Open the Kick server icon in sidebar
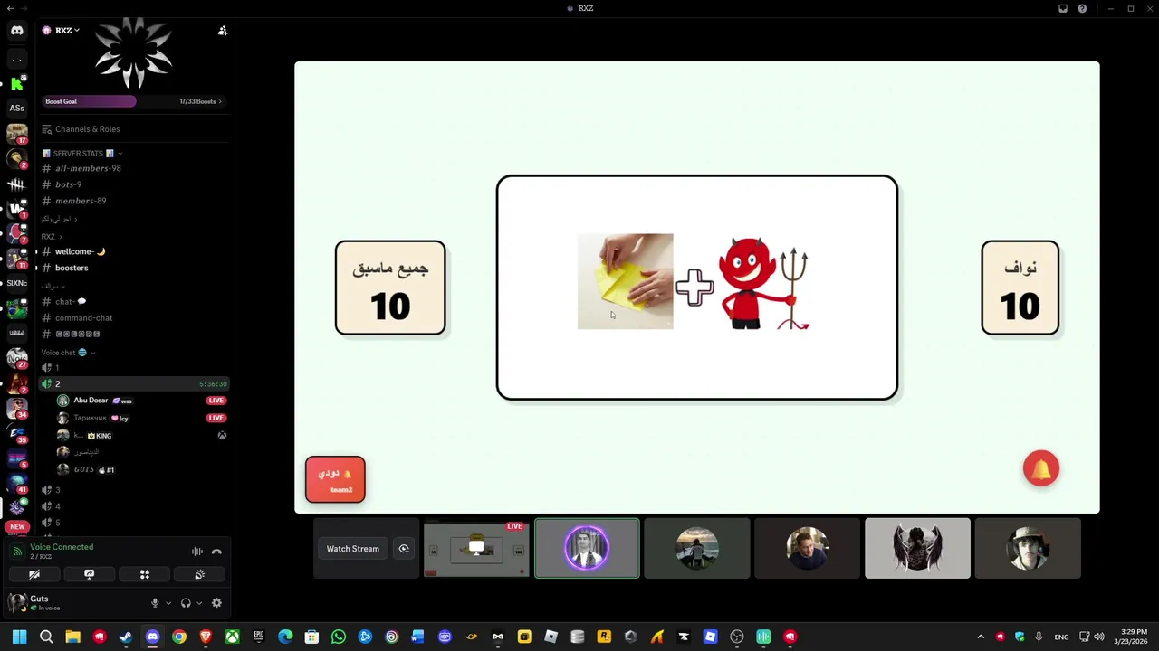The height and width of the screenshot is (651, 1159). click(x=16, y=83)
